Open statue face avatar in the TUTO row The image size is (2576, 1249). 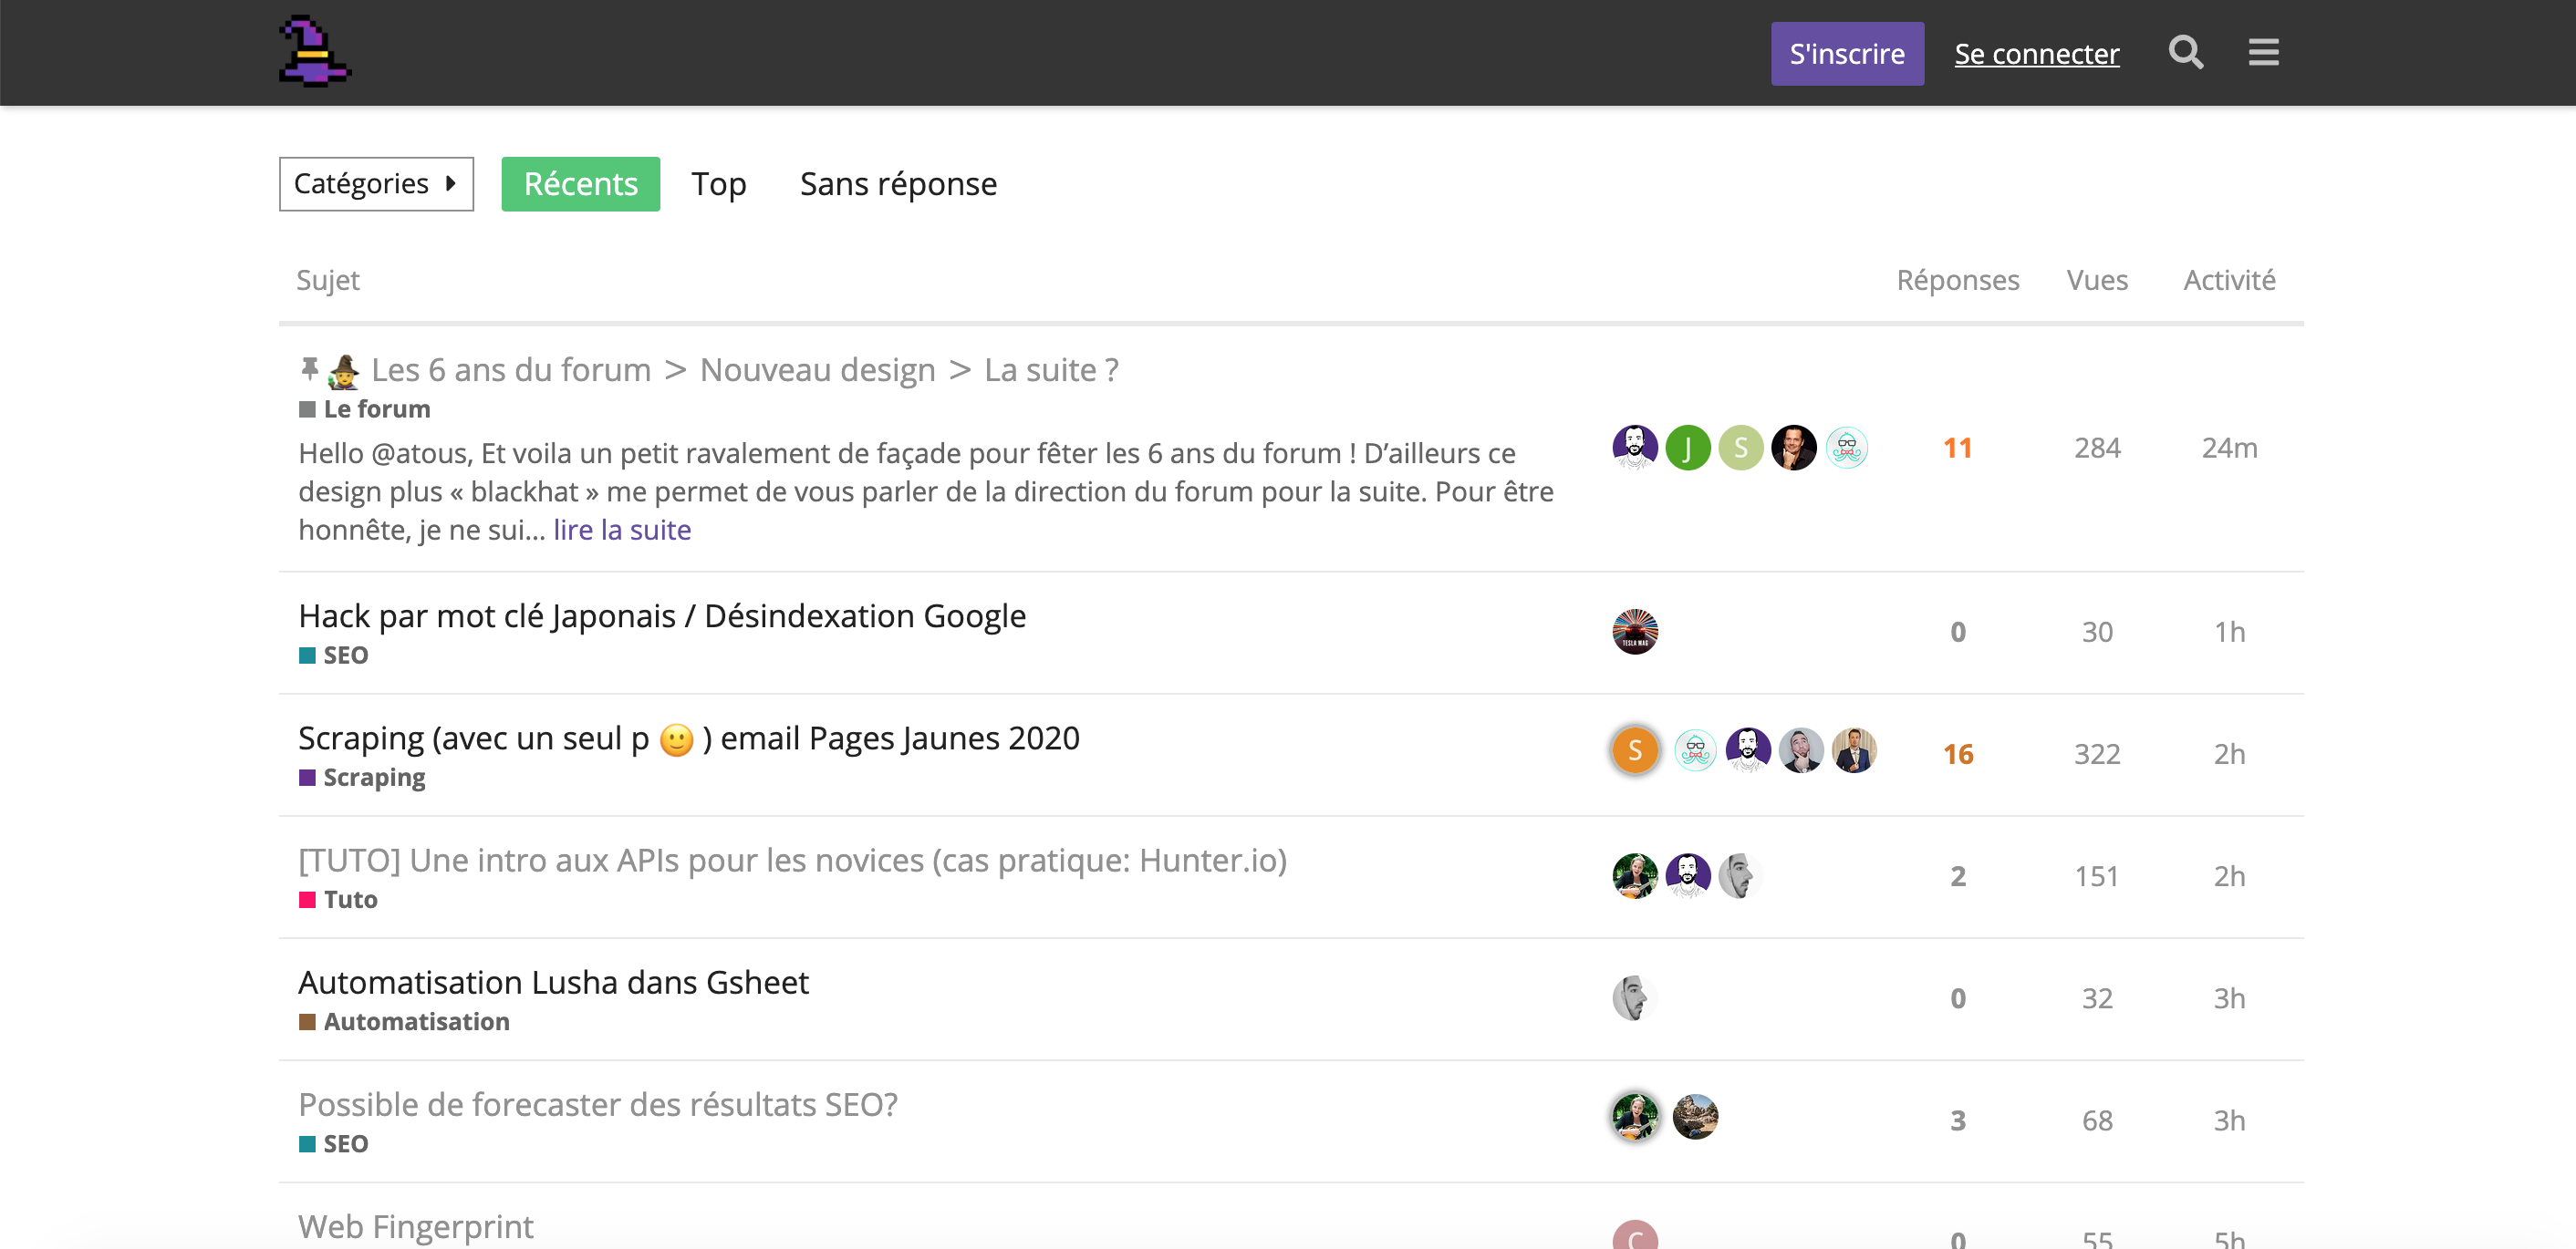click(x=1741, y=876)
